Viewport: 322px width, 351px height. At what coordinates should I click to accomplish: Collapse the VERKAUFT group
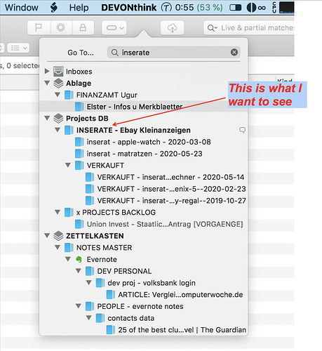[68, 165]
